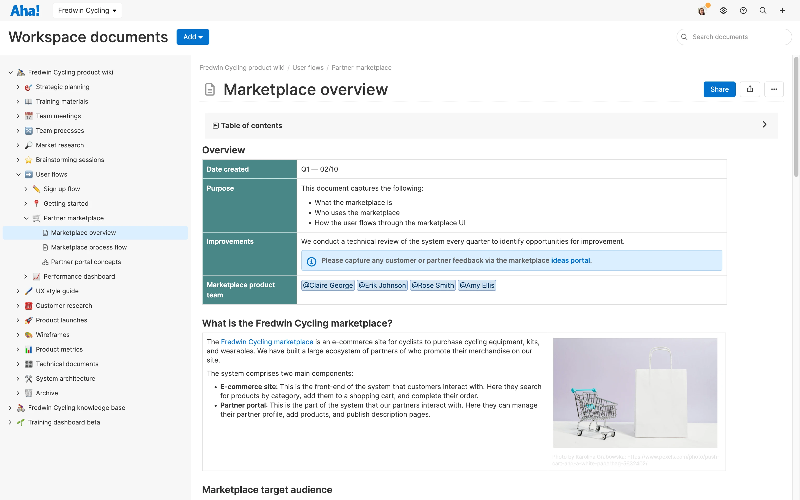Viewport: 800px width, 500px height.
Task: Open the more options ellipsis menu
Action: [774, 89]
